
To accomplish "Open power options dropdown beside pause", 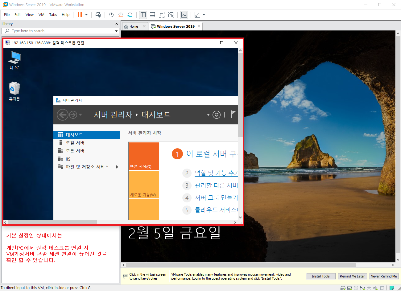I will (86, 15).
